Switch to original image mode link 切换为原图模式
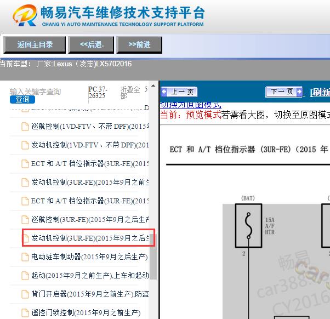 tap(190, 105)
